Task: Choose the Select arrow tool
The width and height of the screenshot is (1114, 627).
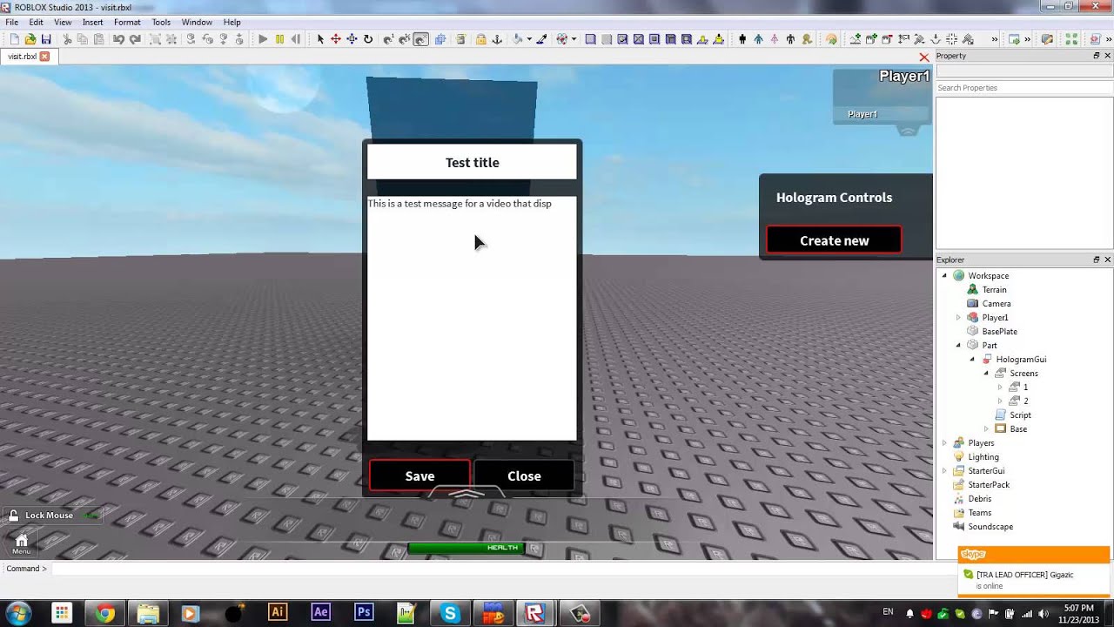Action: point(320,39)
